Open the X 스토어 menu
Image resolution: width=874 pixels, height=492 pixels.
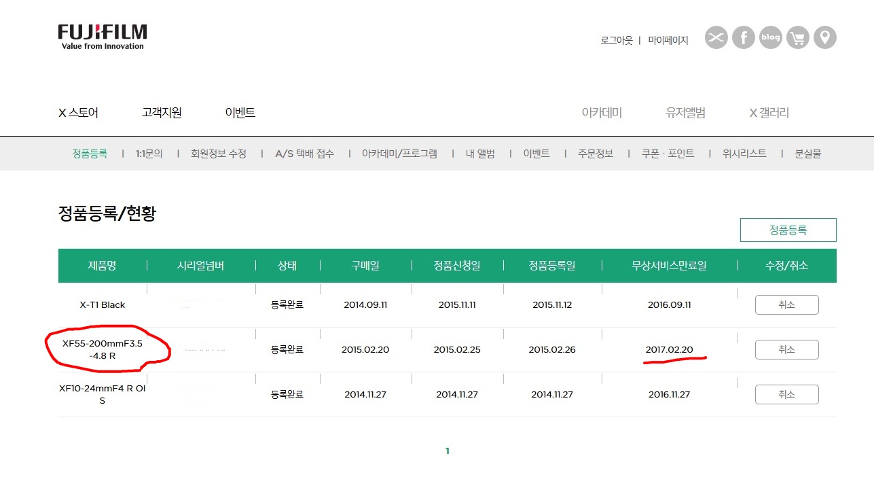[78, 113]
